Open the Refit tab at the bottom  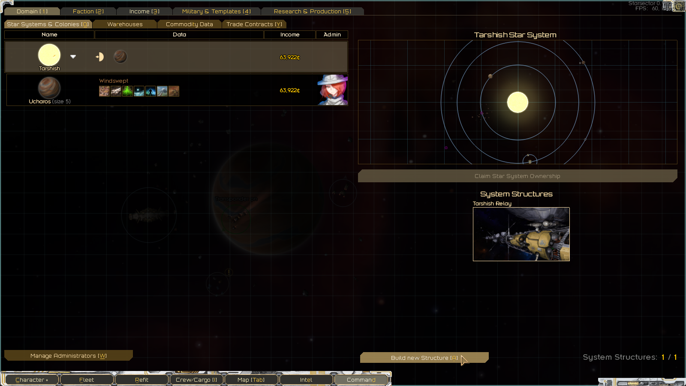(141, 380)
